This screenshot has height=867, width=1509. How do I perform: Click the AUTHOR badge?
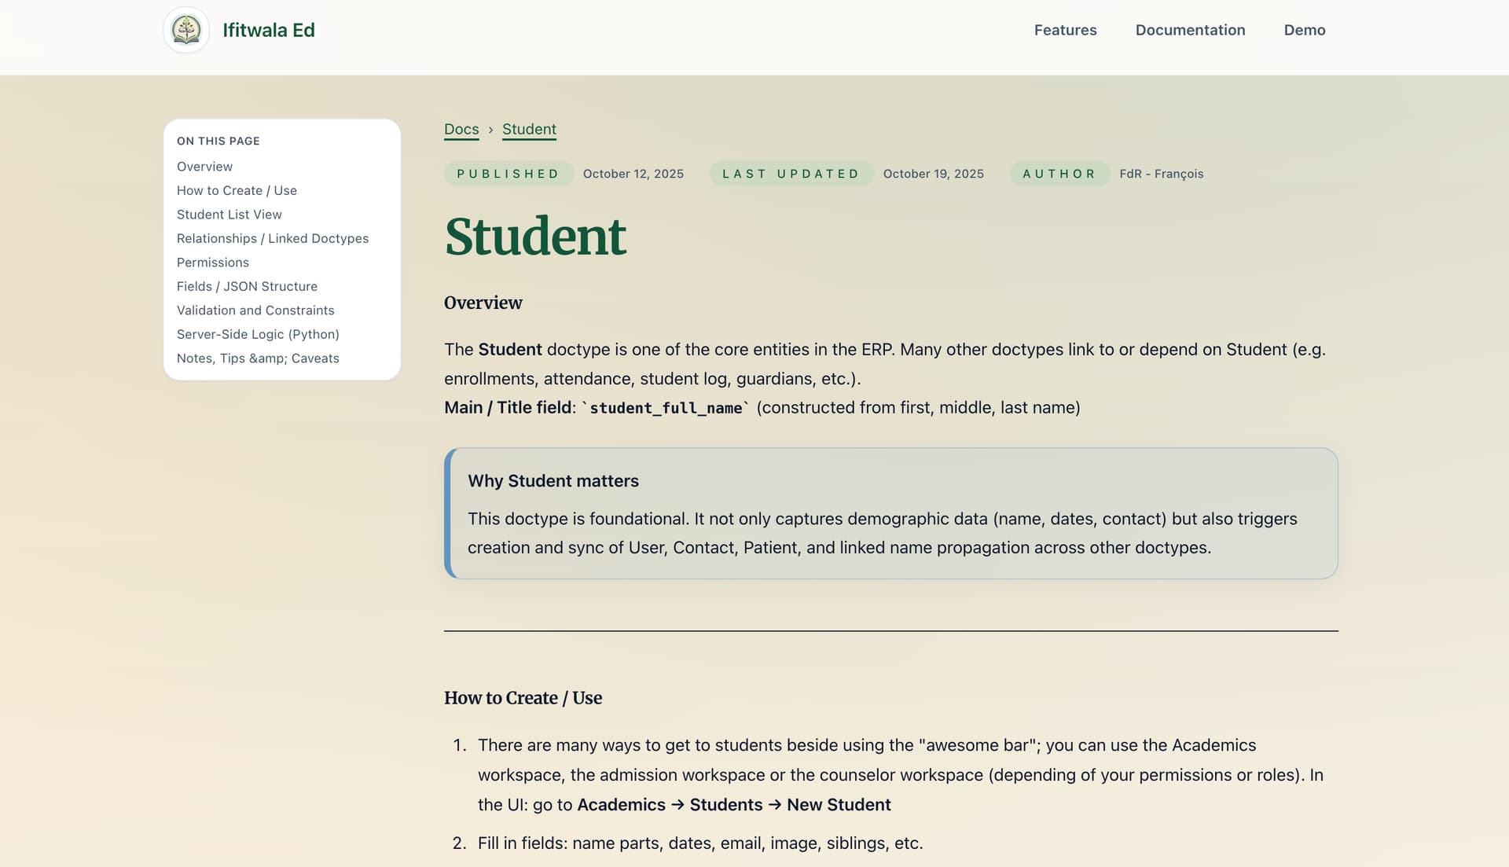1059,174
